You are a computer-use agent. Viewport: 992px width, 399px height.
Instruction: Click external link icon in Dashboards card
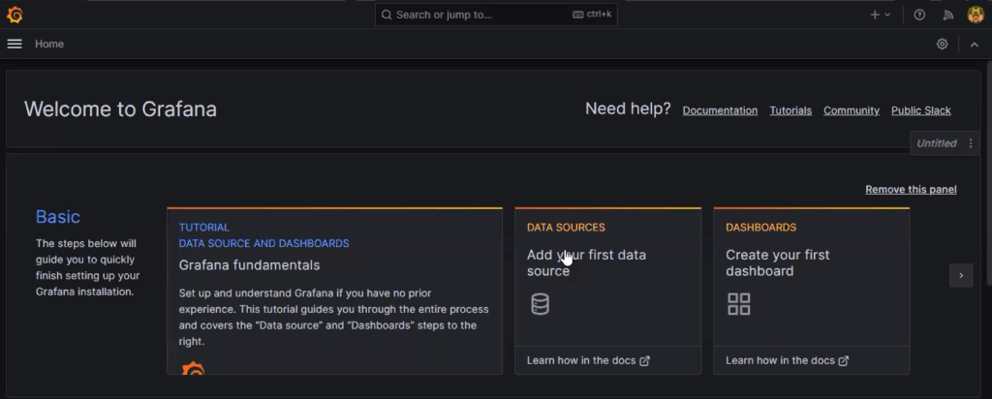(x=844, y=361)
